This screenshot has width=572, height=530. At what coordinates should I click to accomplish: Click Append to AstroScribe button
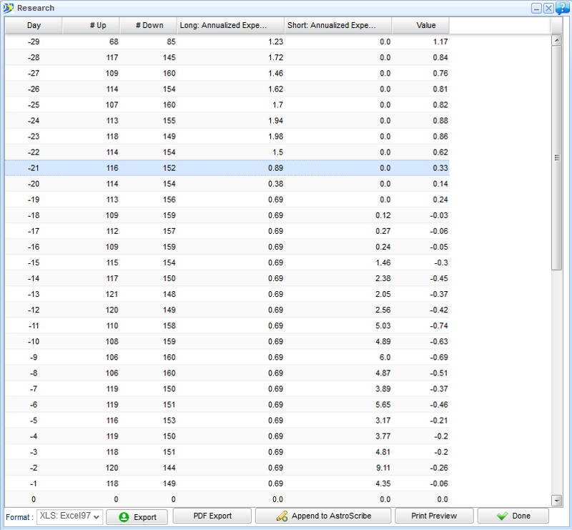coord(323,516)
